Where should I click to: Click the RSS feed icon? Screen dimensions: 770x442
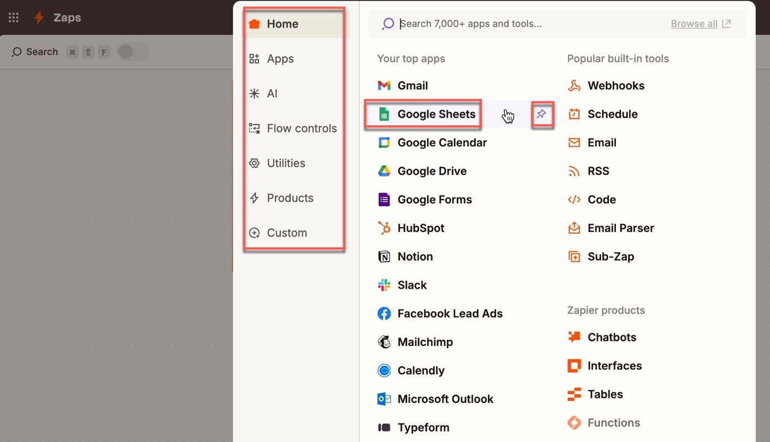point(574,171)
